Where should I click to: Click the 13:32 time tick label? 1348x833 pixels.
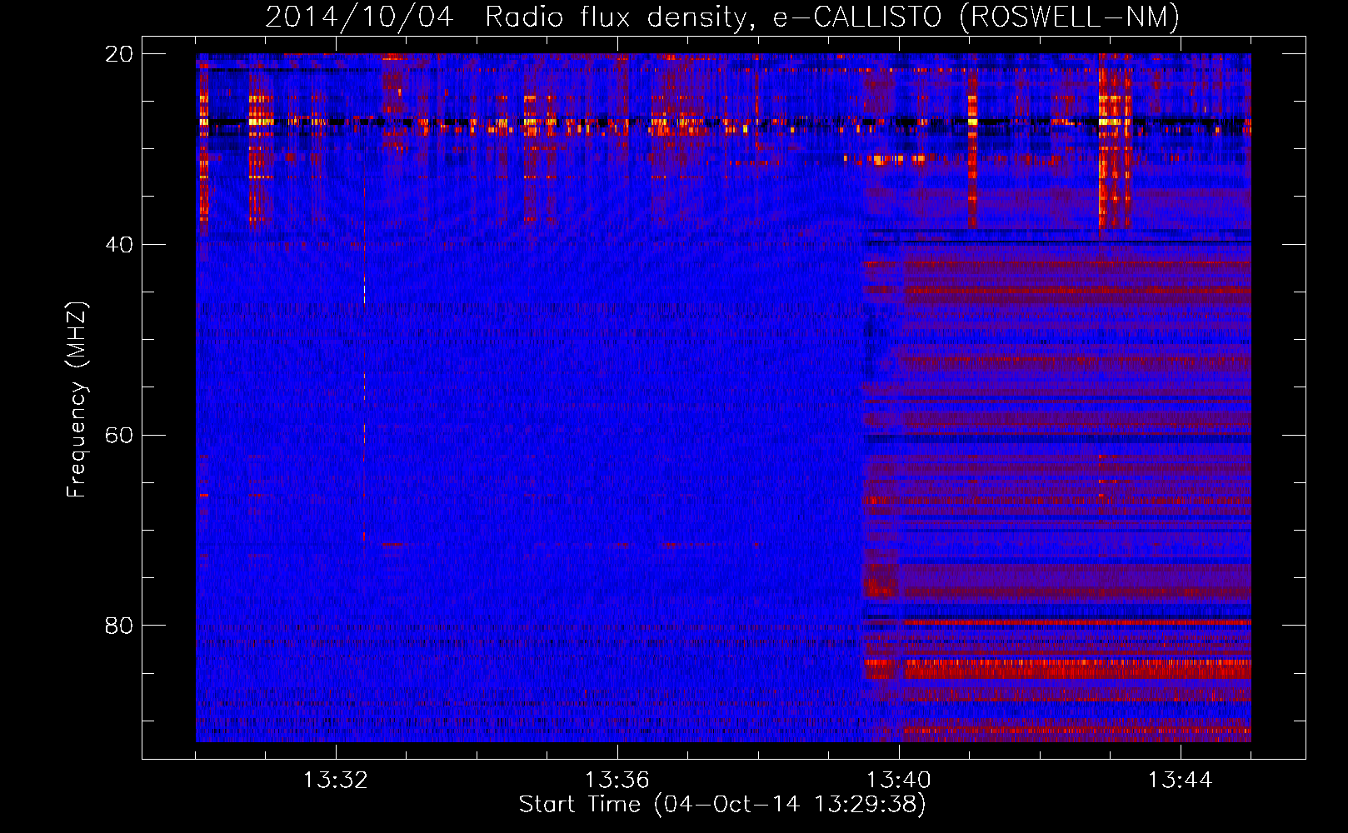[x=336, y=781]
